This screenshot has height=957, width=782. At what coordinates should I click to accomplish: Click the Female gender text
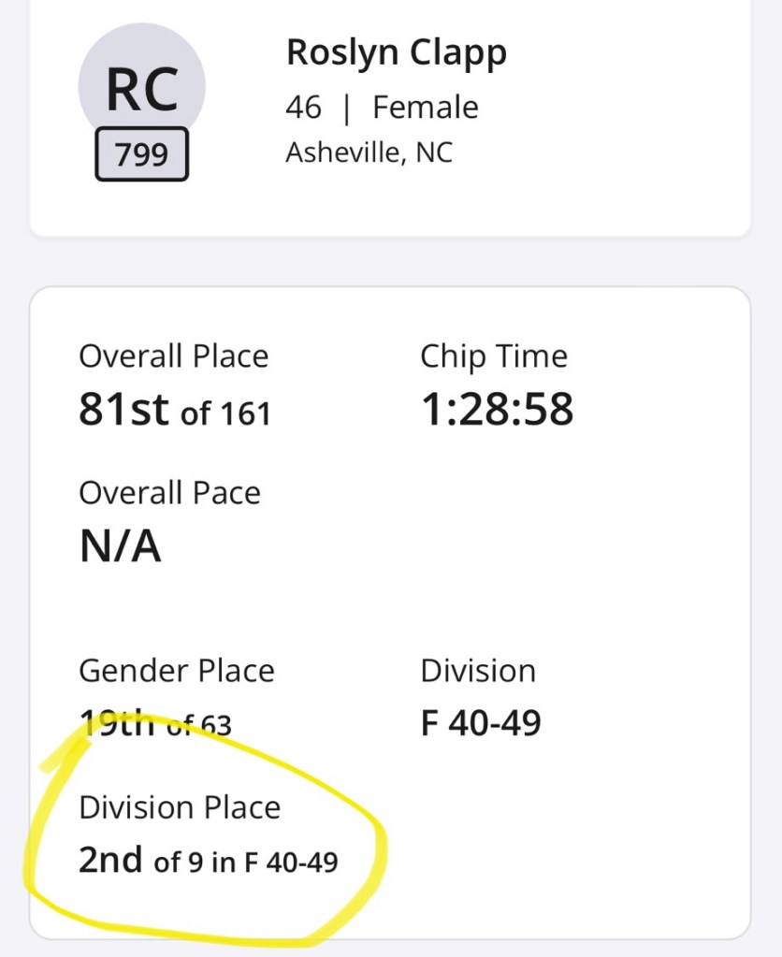pyautogui.click(x=425, y=108)
